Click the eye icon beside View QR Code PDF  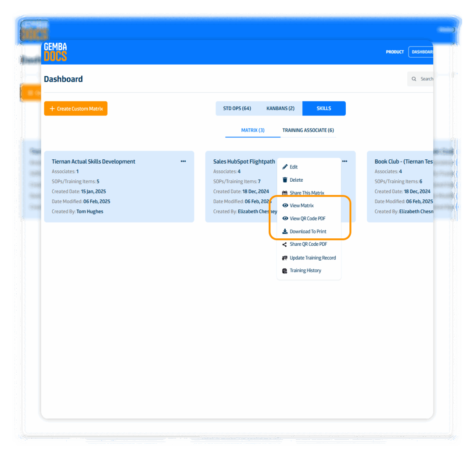pyautogui.click(x=285, y=219)
